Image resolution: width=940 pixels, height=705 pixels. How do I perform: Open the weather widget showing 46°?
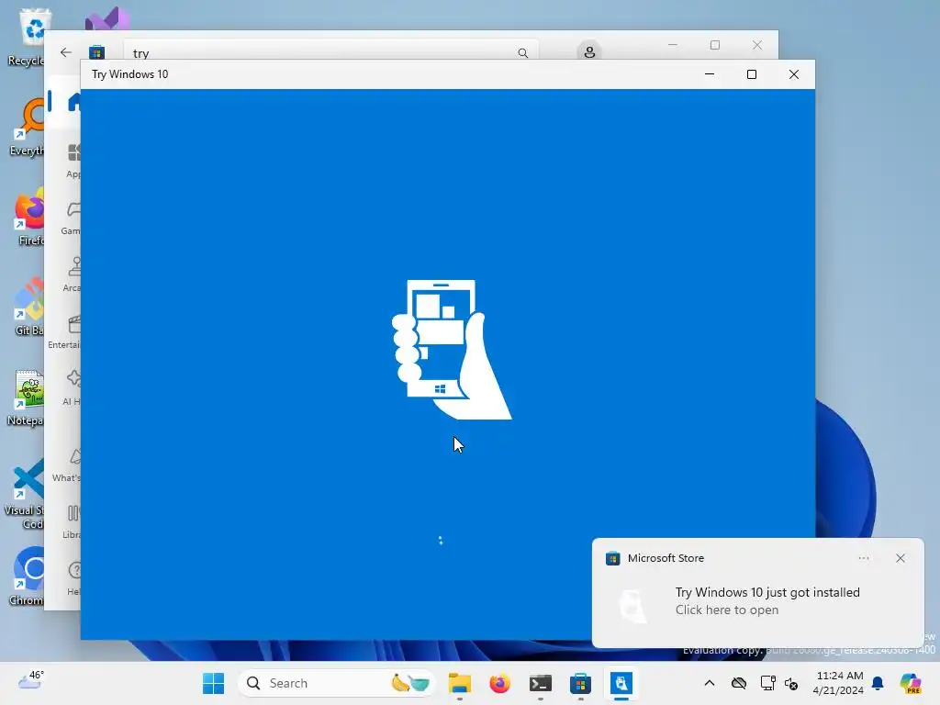pos(30,681)
